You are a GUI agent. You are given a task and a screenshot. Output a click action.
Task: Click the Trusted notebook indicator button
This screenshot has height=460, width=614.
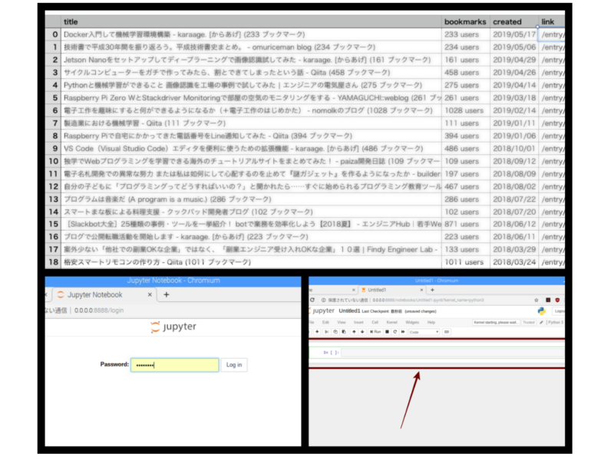(529, 322)
